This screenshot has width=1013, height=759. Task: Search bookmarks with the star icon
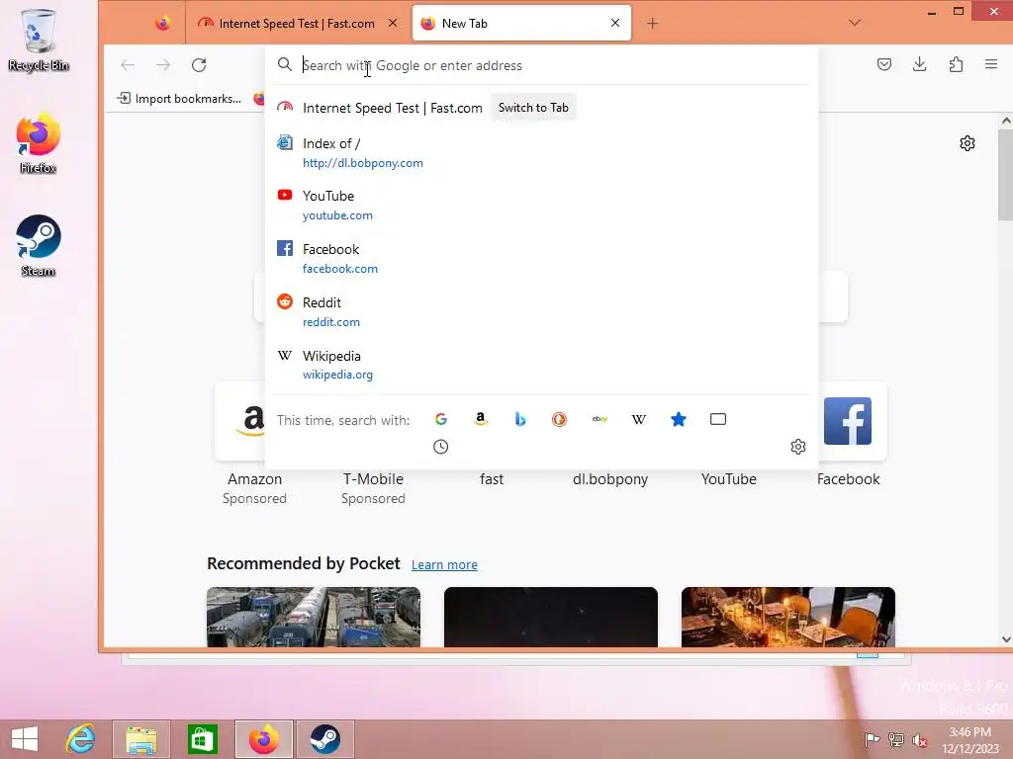pos(679,419)
